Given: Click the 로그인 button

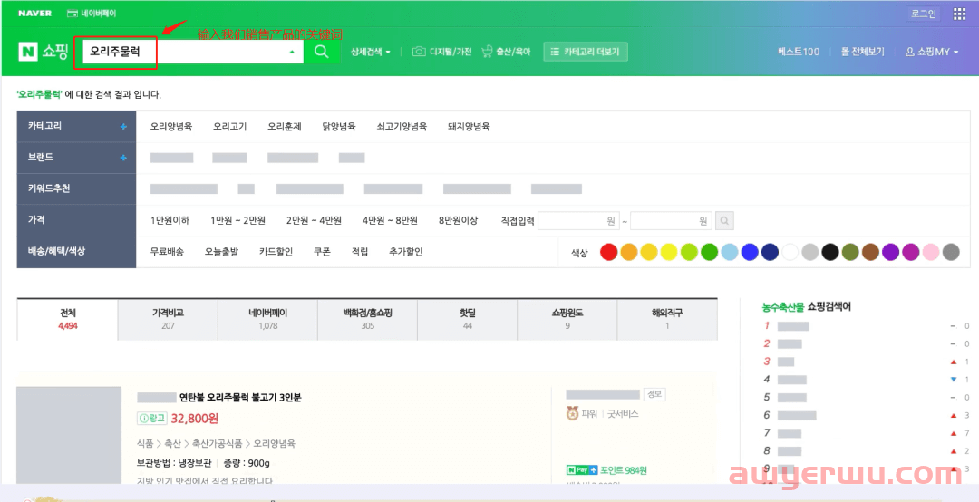Looking at the screenshot, I should 924,13.
